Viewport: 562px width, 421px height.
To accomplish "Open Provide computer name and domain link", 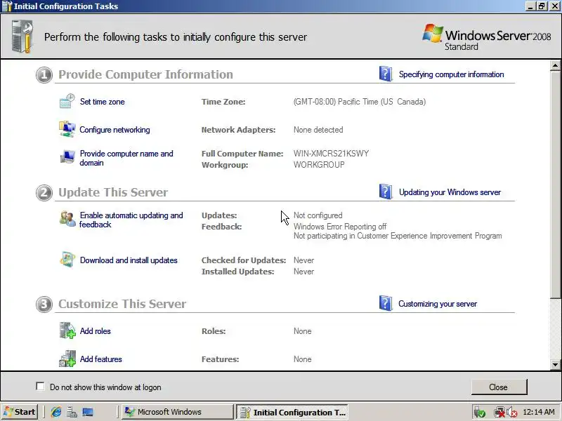I will coord(126,158).
